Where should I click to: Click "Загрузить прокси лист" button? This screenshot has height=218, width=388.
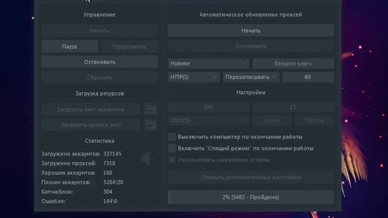click(x=91, y=125)
